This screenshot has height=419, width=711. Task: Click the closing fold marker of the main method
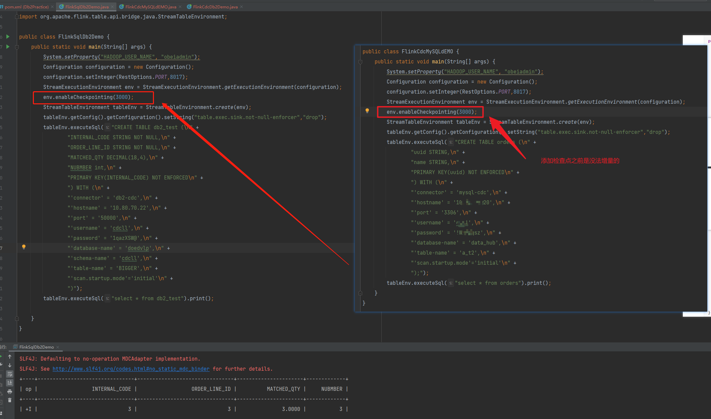pyautogui.click(x=17, y=318)
